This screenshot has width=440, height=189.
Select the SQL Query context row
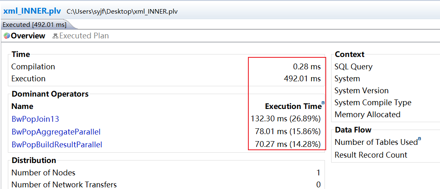click(353, 66)
